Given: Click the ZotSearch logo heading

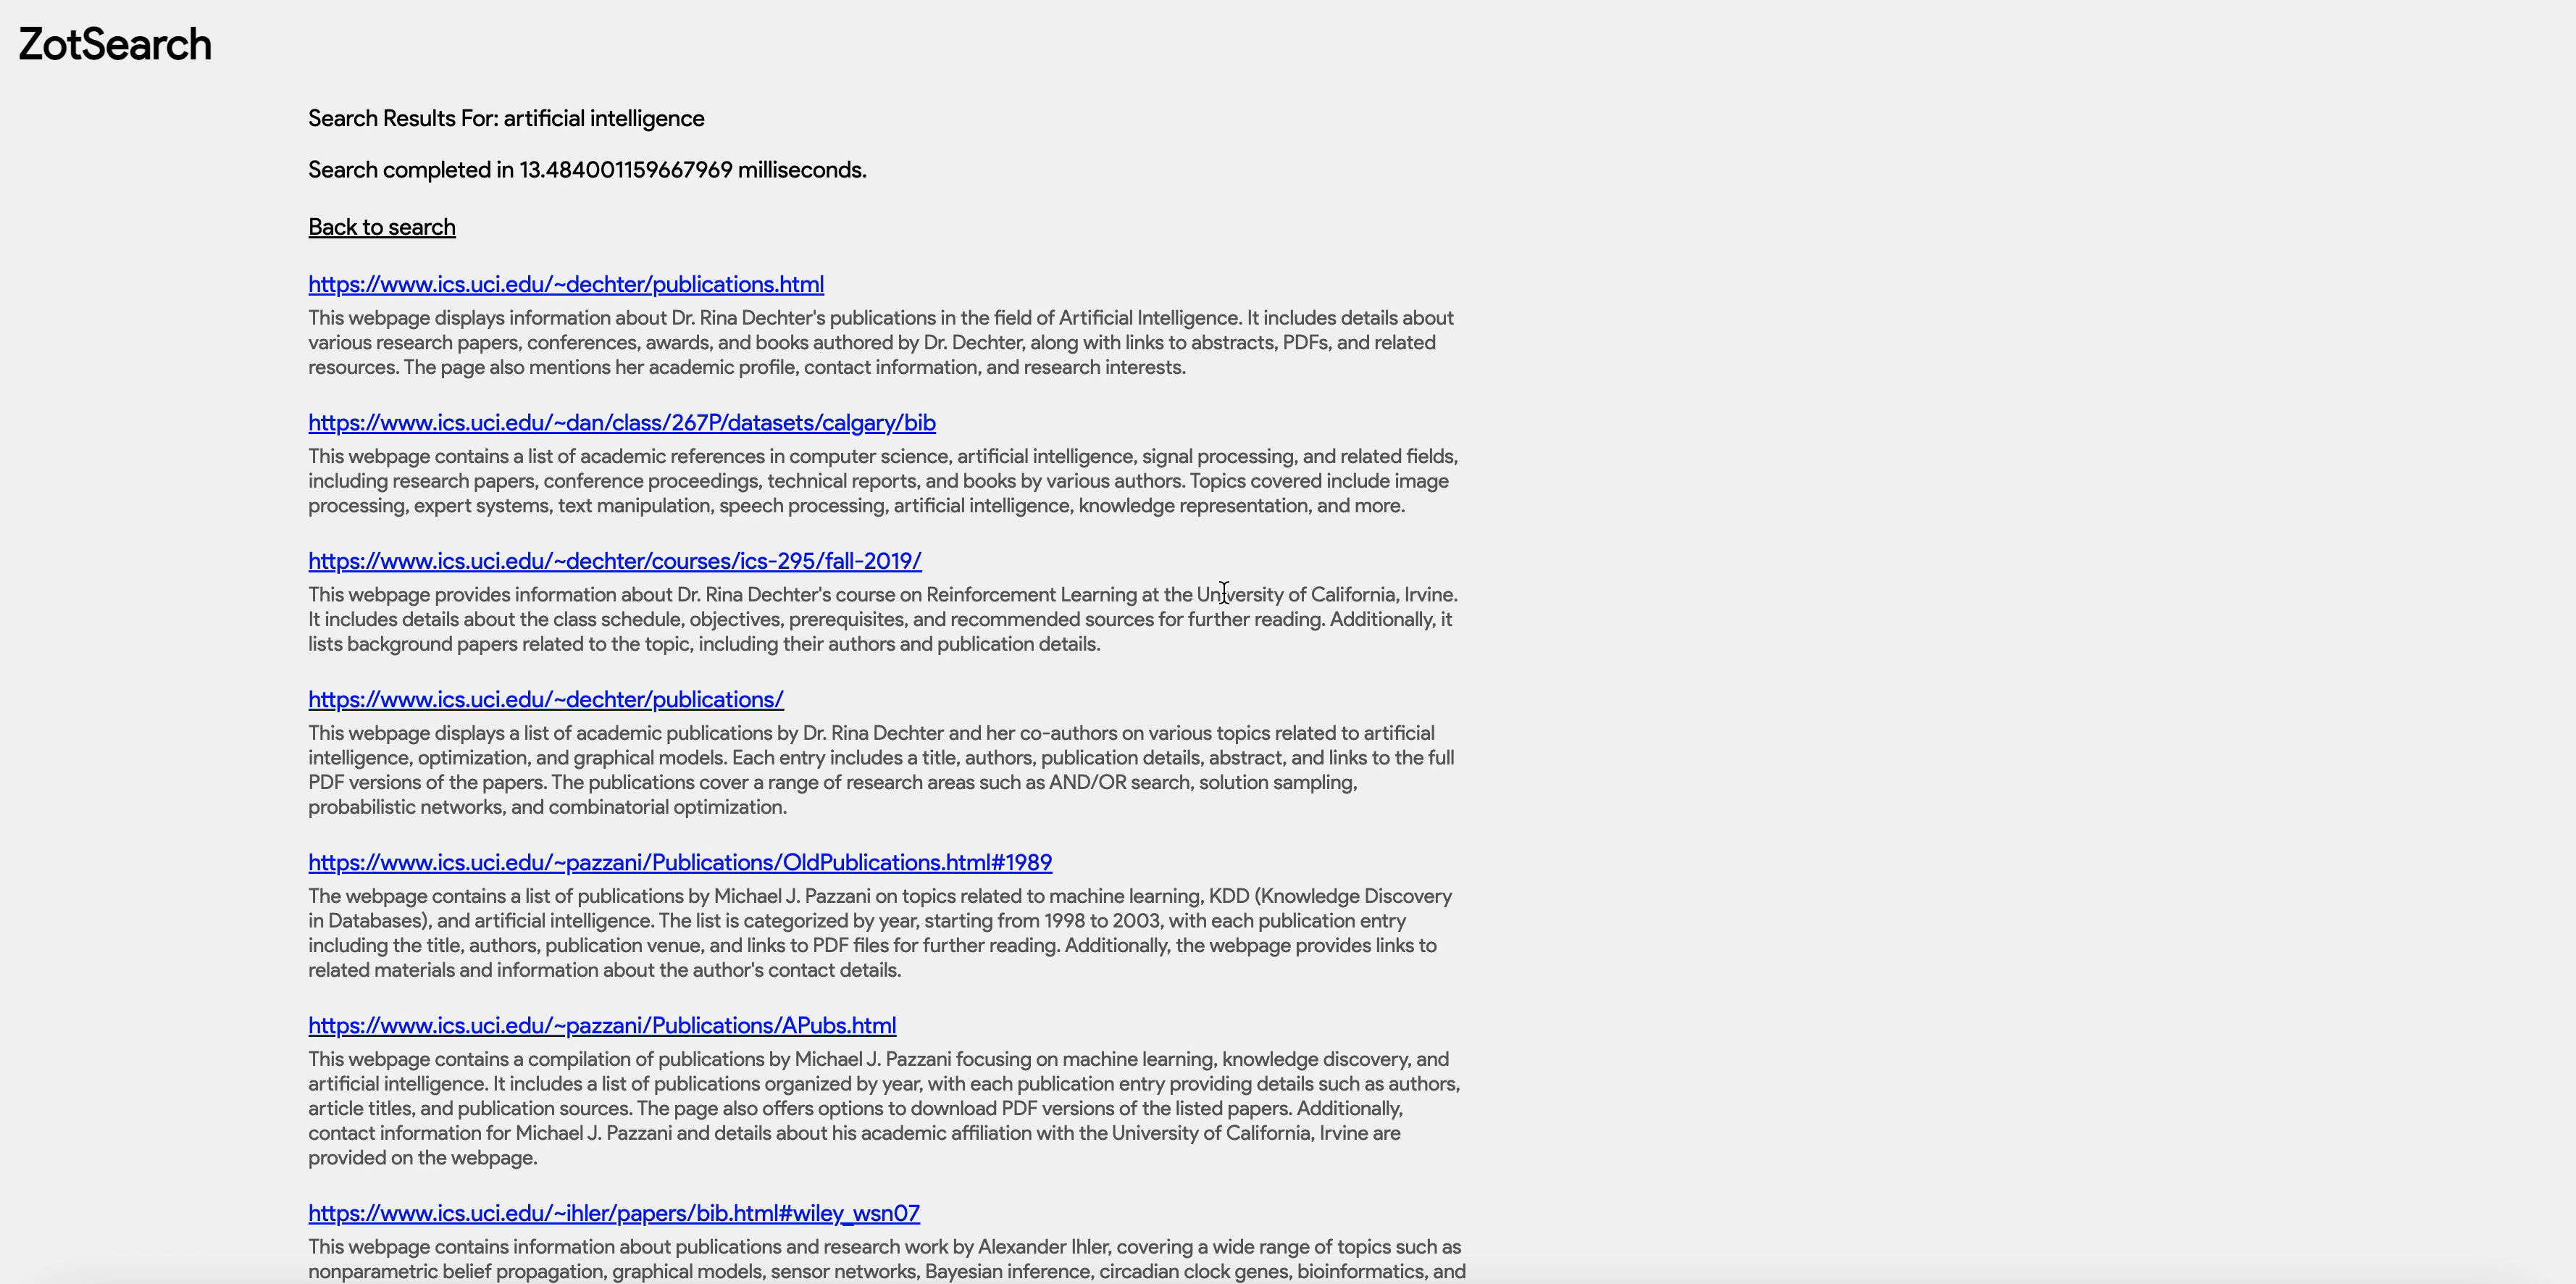Looking at the screenshot, I should click(x=115, y=45).
